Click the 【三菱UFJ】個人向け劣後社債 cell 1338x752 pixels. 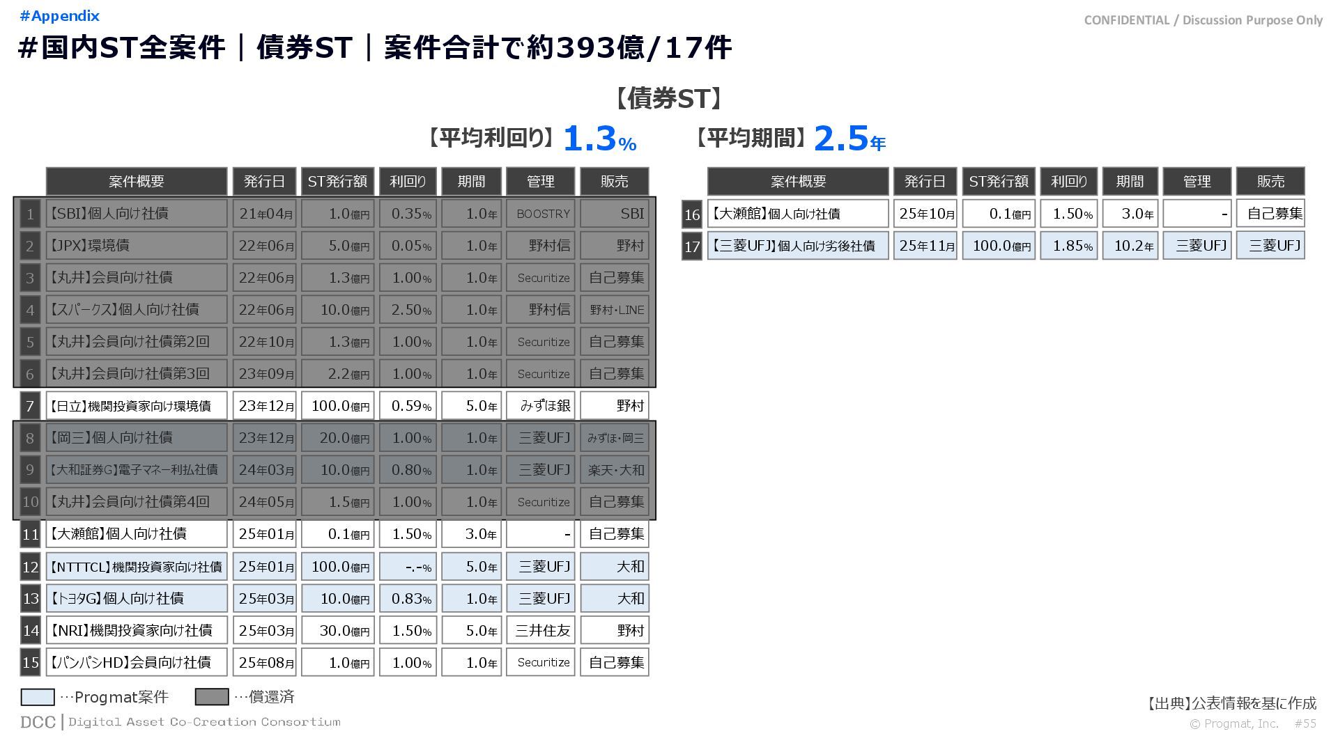pyautogui.click(x=798, y=246)
